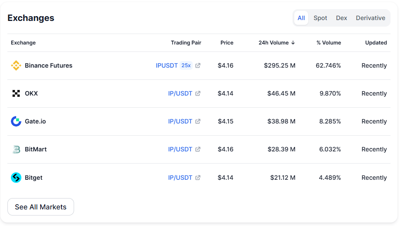Select the All tab
Viewport: 401px width, 226px height.
coord(301,18)
